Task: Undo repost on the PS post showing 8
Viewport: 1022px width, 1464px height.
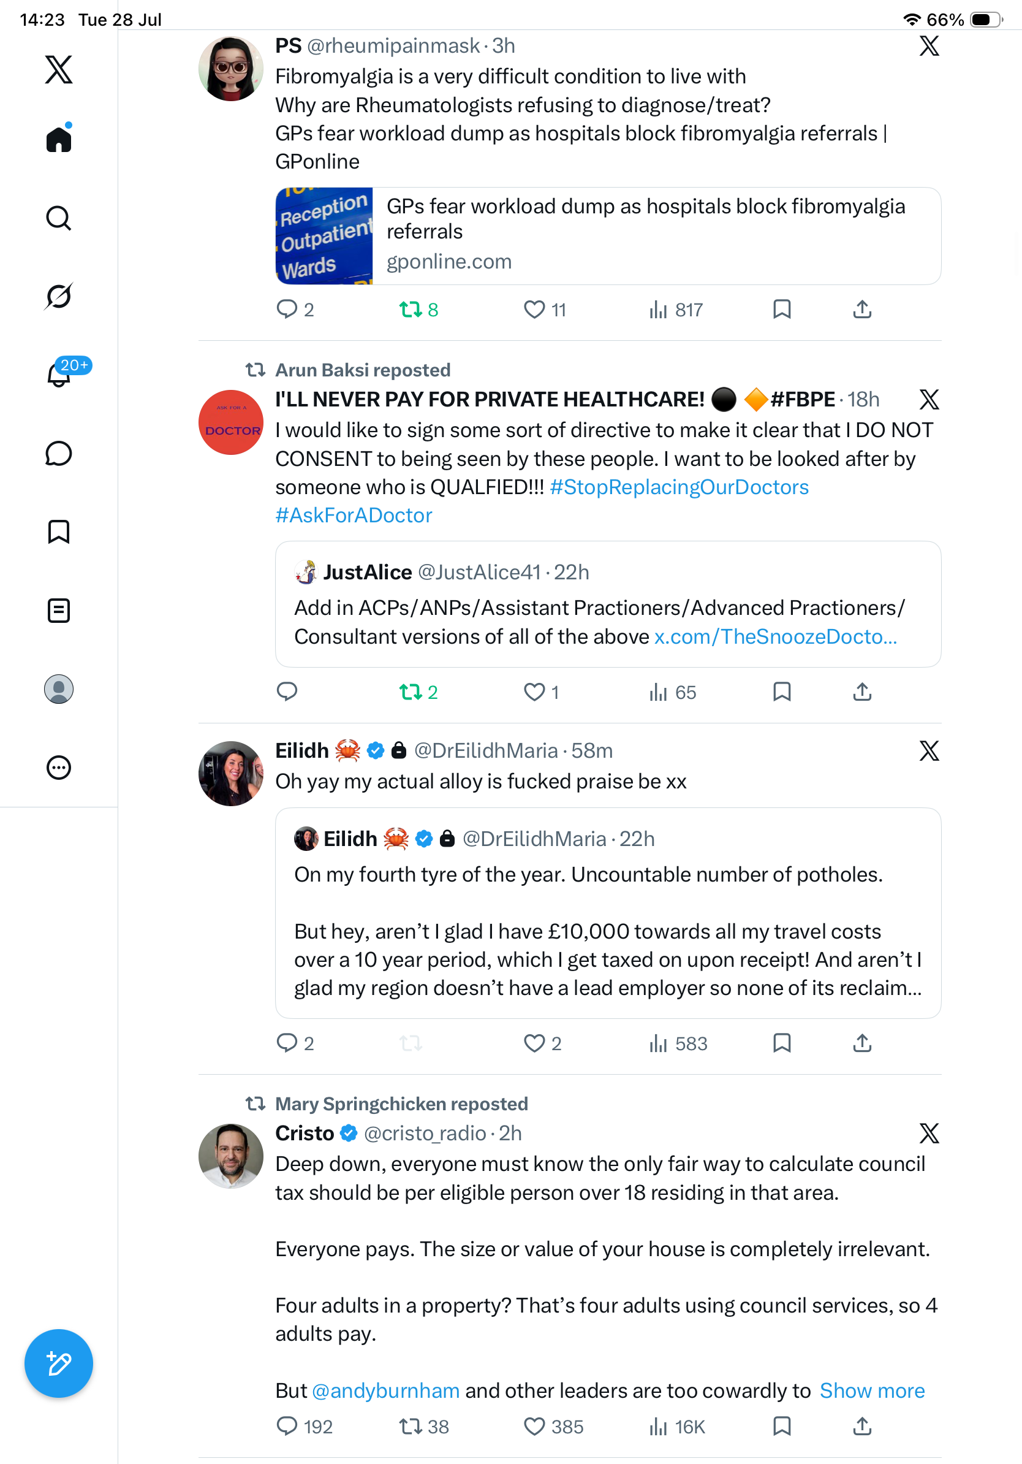Action: [x=418, y=310]
